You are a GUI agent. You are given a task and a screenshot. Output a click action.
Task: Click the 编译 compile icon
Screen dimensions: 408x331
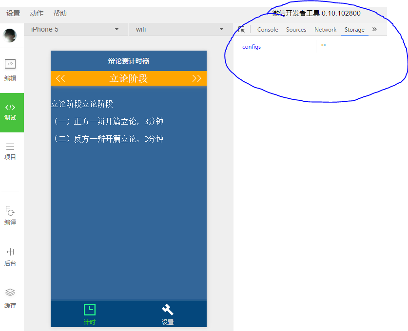[10, 215]
